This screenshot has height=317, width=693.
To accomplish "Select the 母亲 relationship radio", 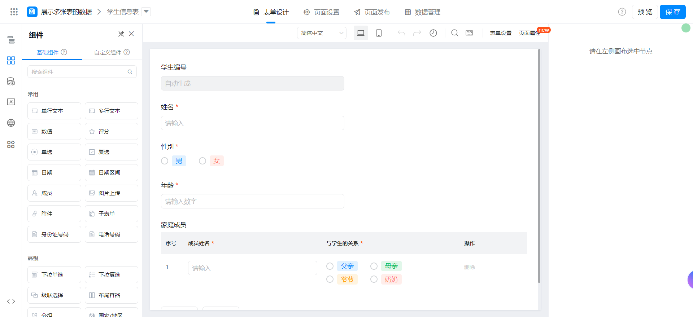I will tap(374, 266).
